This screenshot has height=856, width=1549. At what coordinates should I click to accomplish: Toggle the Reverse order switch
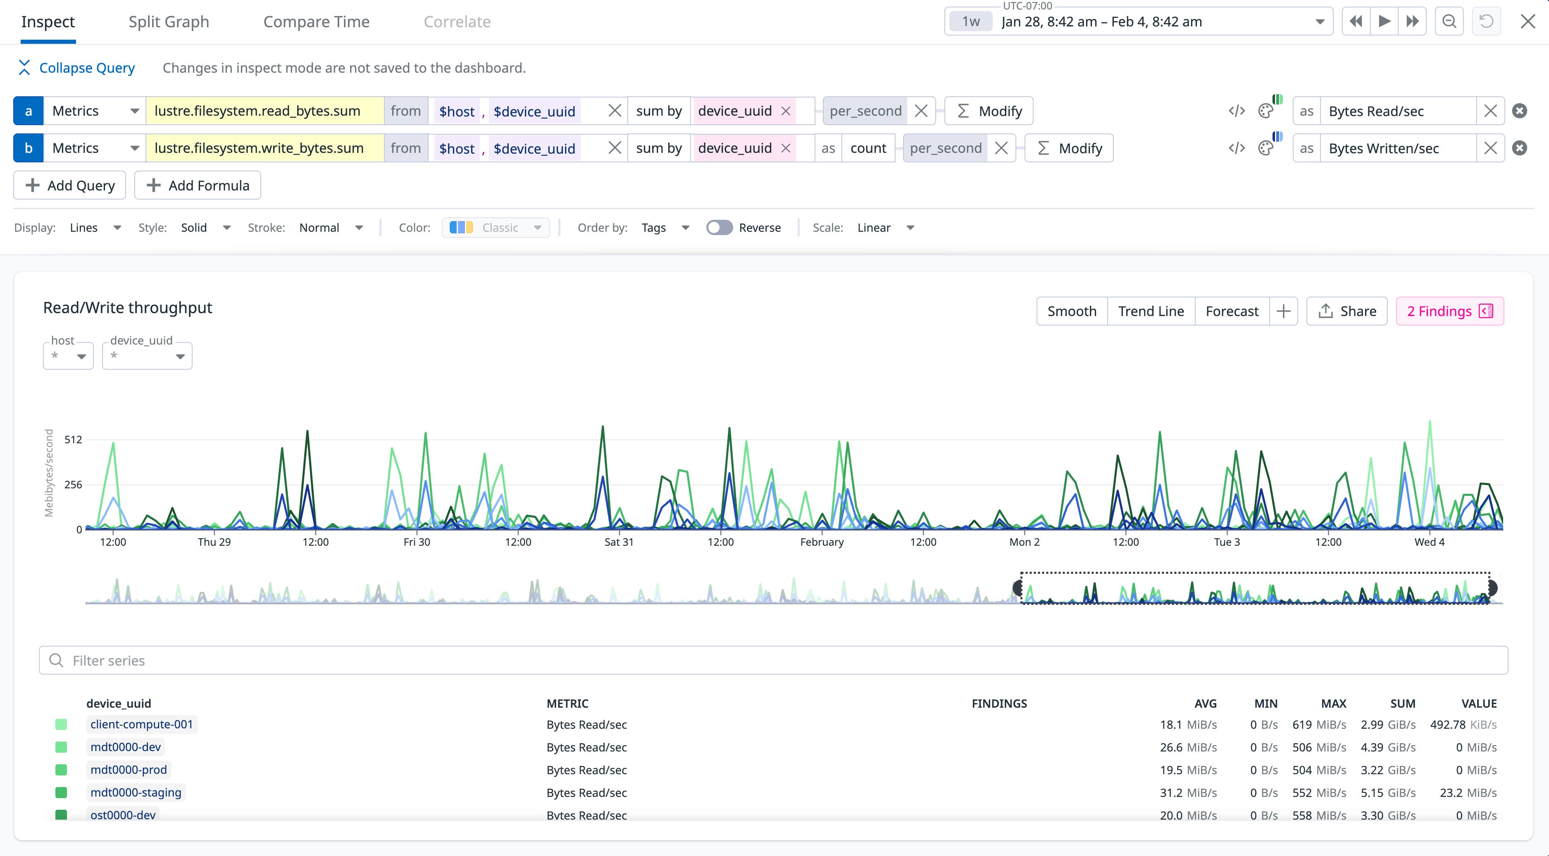coord(719,227)
